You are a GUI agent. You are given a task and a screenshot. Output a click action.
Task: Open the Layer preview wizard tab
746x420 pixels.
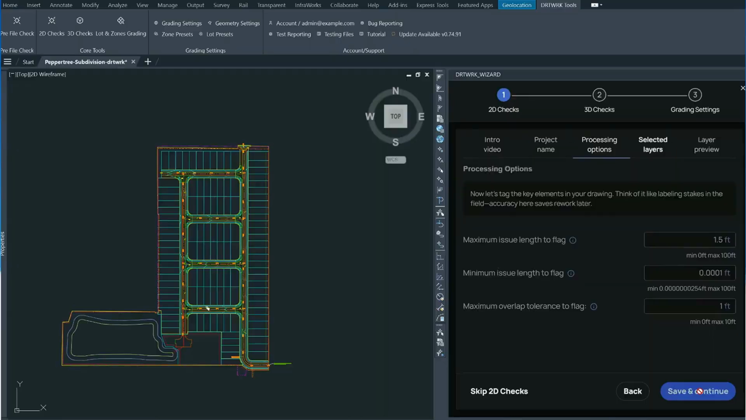(x=706, y=145)
